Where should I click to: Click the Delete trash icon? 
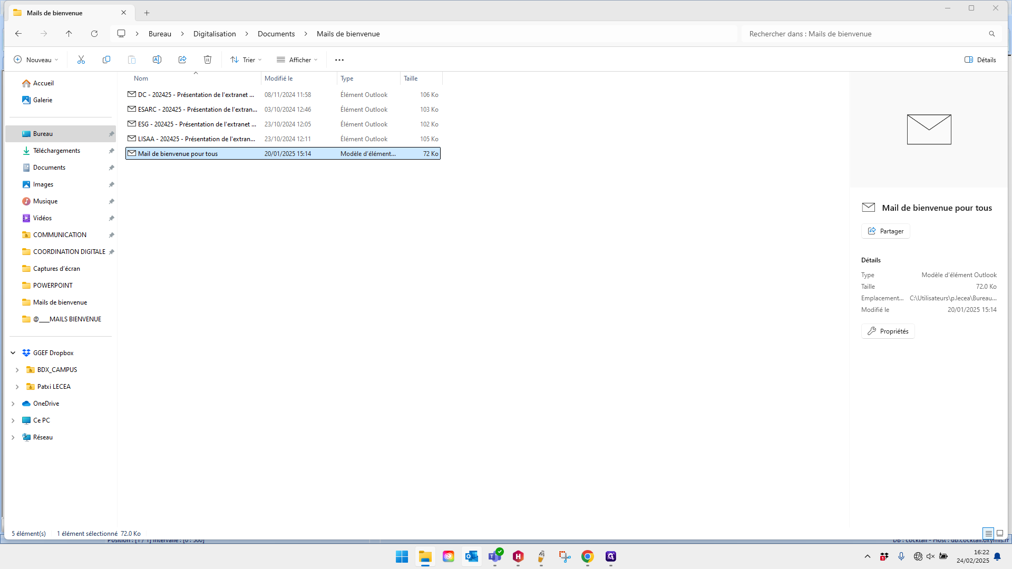[208, 60]
